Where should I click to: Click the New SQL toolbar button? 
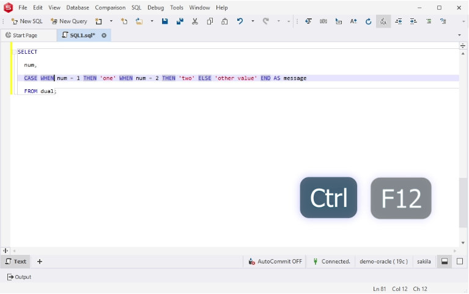[x=27, y=21]
